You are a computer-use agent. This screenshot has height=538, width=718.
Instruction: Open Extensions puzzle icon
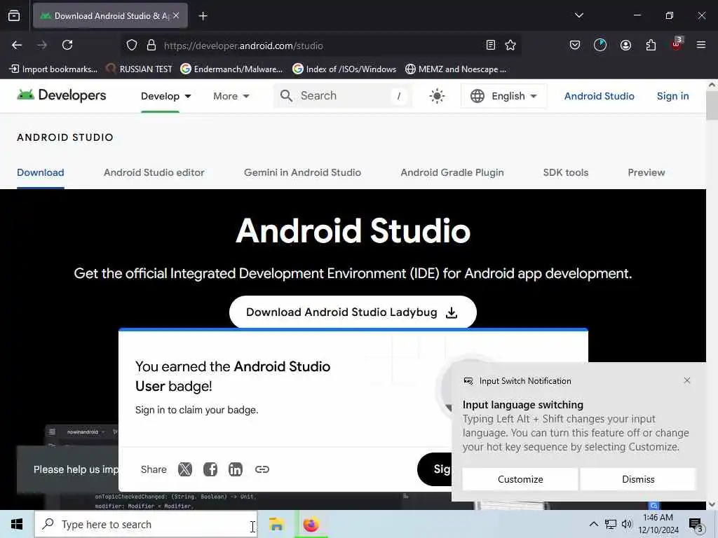coord(651,45)
